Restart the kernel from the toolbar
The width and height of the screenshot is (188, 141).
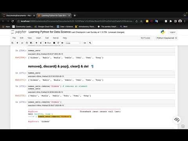58,43
